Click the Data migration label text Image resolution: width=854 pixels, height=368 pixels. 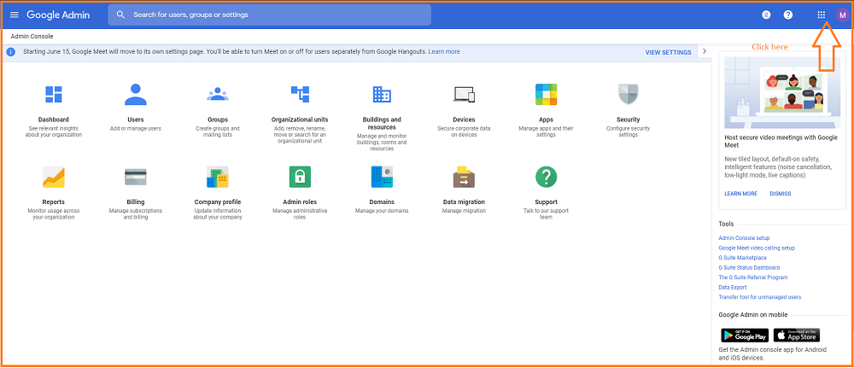coord(464,202)
